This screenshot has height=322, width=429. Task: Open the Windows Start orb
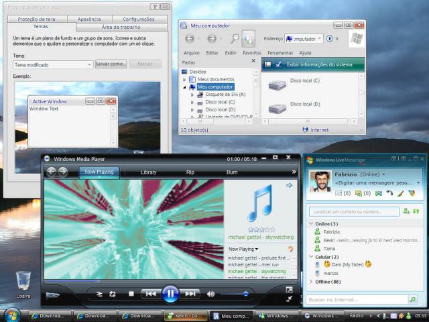click(12, 315)
